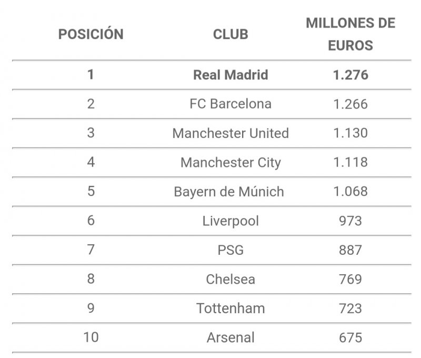The width and height of the screenshot is (421, 358).
Task: Select the Real Madrid club name
Action: (230, 75)
